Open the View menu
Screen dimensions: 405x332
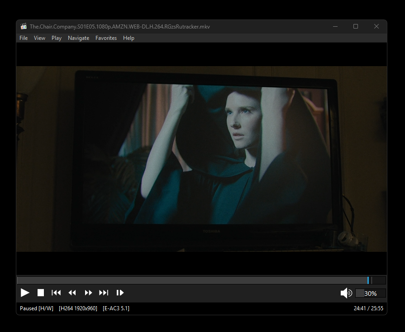click(x=39, y=38)
